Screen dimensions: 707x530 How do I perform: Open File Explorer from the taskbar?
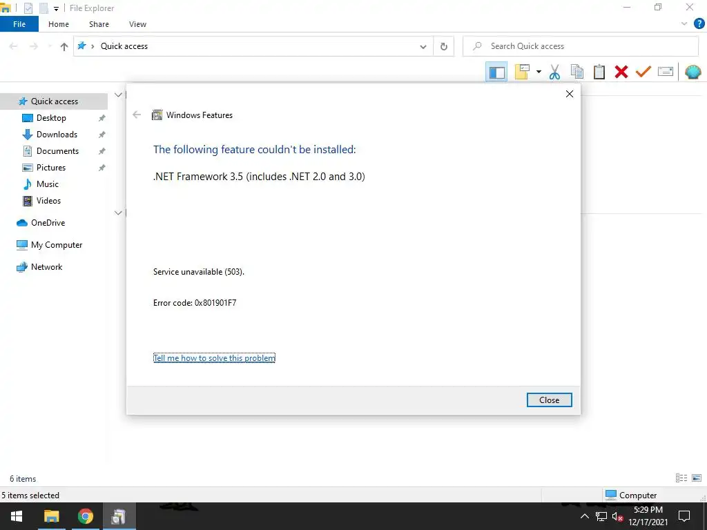(x=51, y=516)
